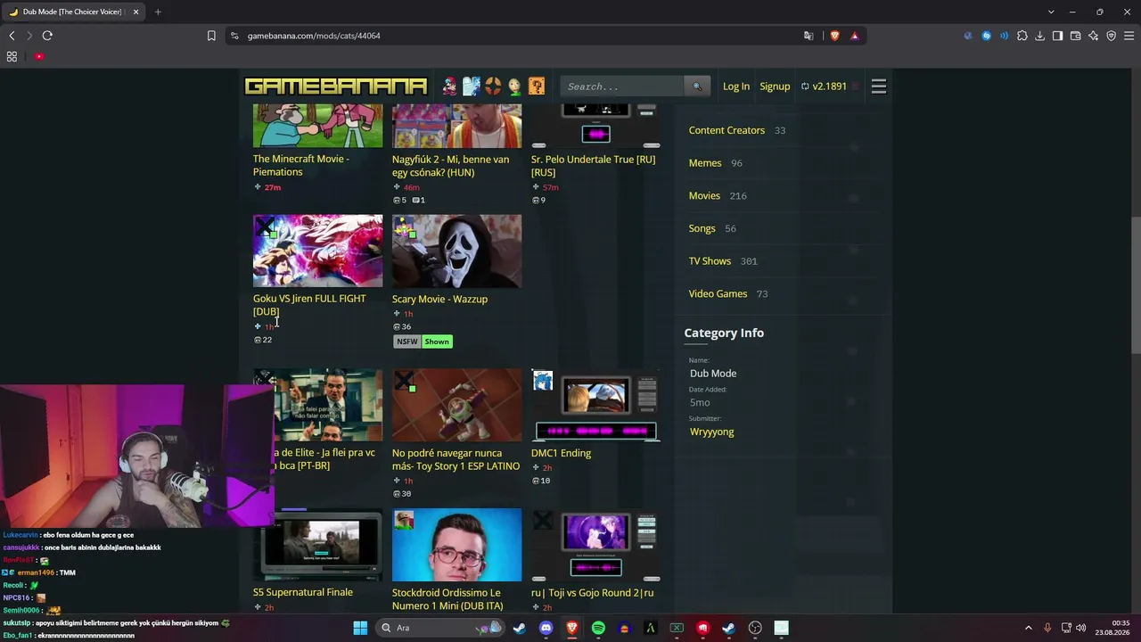Open the Friday Night Funkin game icon

(449, 86)
